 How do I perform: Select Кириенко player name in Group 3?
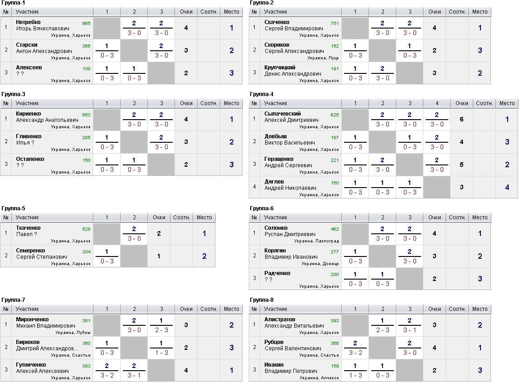(29, 114)
